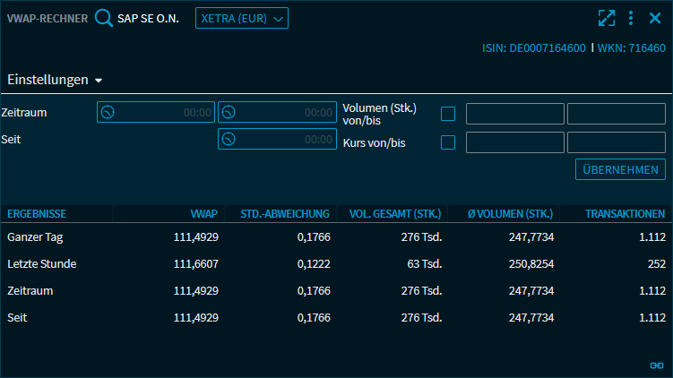The height and width of the screenshot is (378, 673).
Task: Click the link chain icon at bottom right
Action: pos(656,365)
